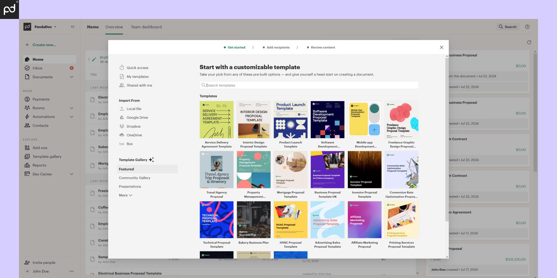This screenshot has width=557, height=278.
Task: Expand the Documents section chevron
Action: [72, 77]
